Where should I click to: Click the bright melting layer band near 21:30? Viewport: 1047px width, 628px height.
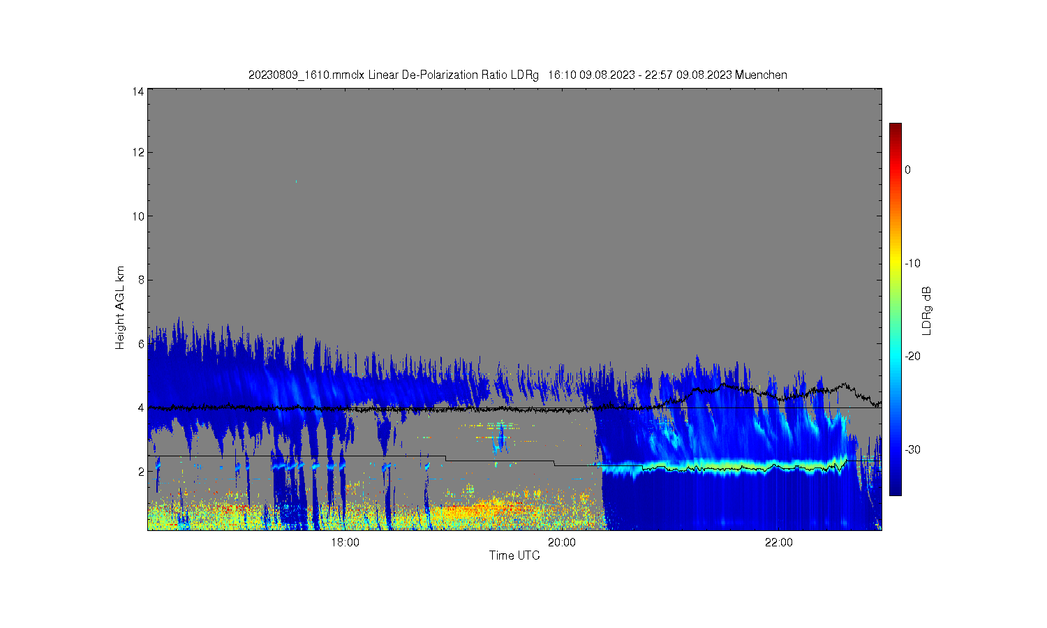click(725, 465)
